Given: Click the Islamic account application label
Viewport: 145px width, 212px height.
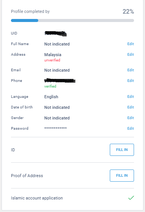Looking at the screenshot, I should pos(37,198).
